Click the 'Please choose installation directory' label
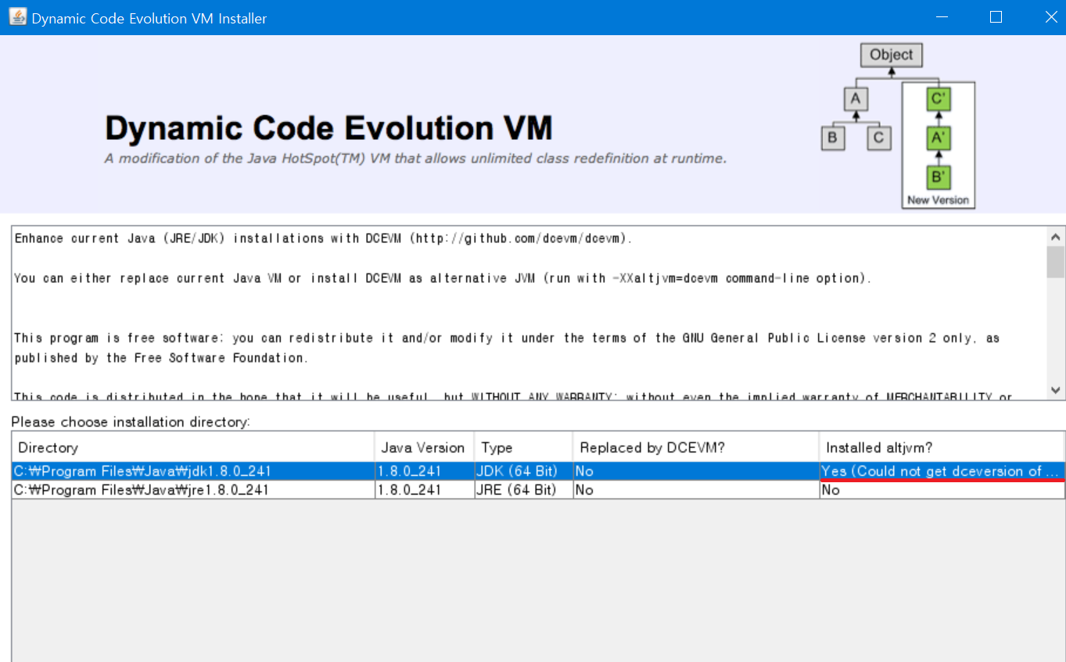The image size is (1066, 662). [131, 422]
